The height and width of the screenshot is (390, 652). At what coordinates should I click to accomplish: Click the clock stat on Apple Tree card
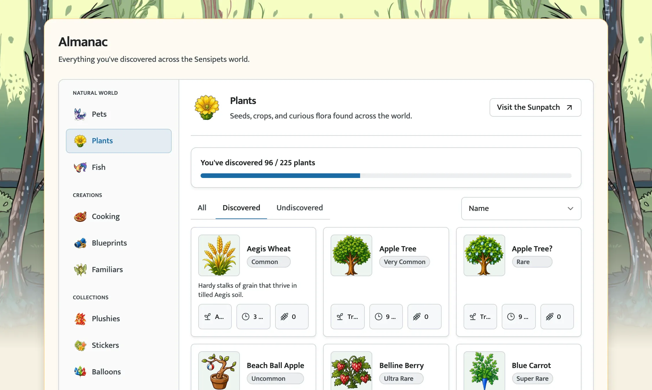click(x=386, y=317)
